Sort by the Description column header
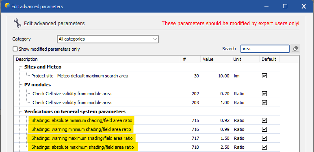 pos(97,59)
